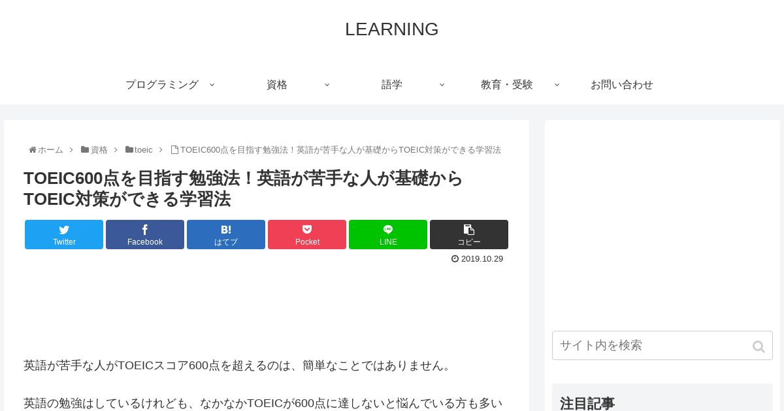Share article with Facebook f icon
The height and width of the screenshot is (411, 784).
145,230
